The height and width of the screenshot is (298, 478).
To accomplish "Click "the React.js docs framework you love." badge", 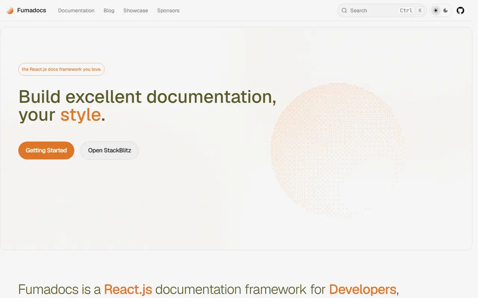I will pyautogui.click(x=61, y=69).
